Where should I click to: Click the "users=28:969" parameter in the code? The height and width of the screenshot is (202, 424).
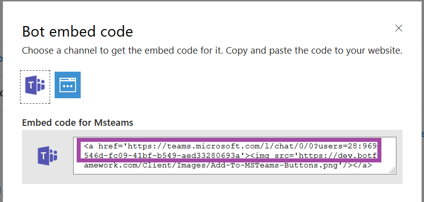[348, 146]
